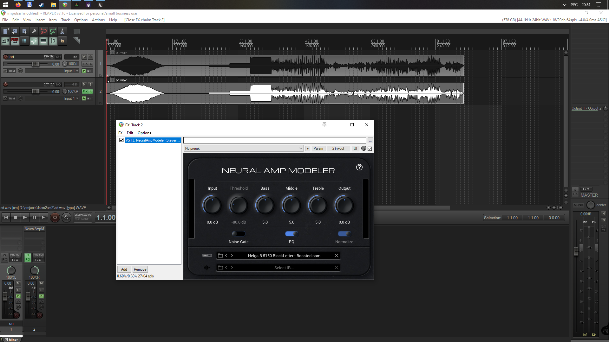Click the New Project toolbar icon
Viewport: 609px width, 342px height.
tap(5, 31)
